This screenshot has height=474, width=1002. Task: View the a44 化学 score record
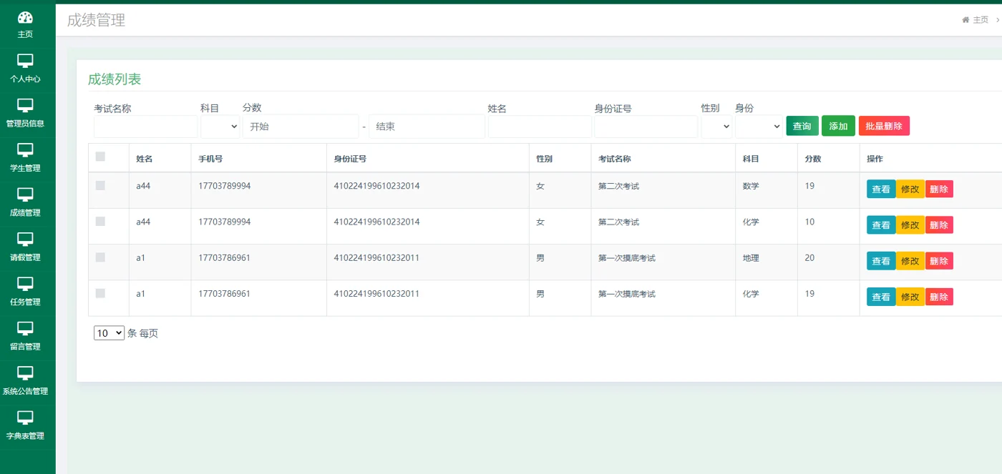tap(881, 224)
